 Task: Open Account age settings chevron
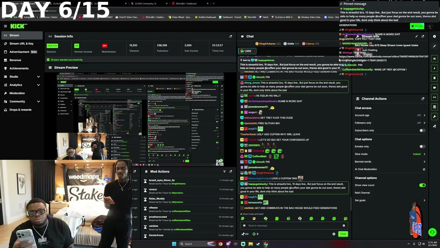pos(424,115)
